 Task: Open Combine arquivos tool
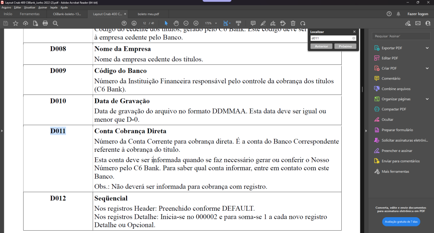coord(396,89)
